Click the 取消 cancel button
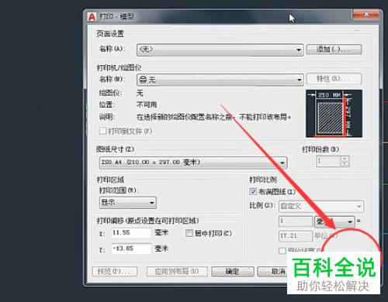Image resolution: width=388 pixels, height=302 pixels. [x=272, y=272]
